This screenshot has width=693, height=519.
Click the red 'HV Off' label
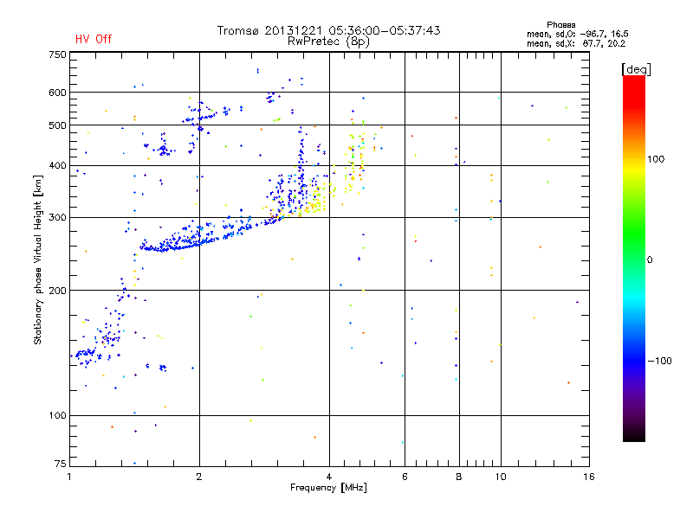point(94,39)
